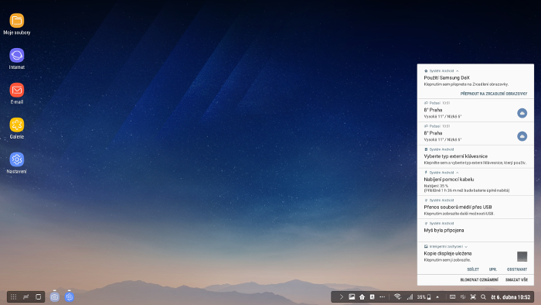Expand quick settings with the up triangle
The height and width of the screenshot is (305, 541).
[x=437, y=296]
